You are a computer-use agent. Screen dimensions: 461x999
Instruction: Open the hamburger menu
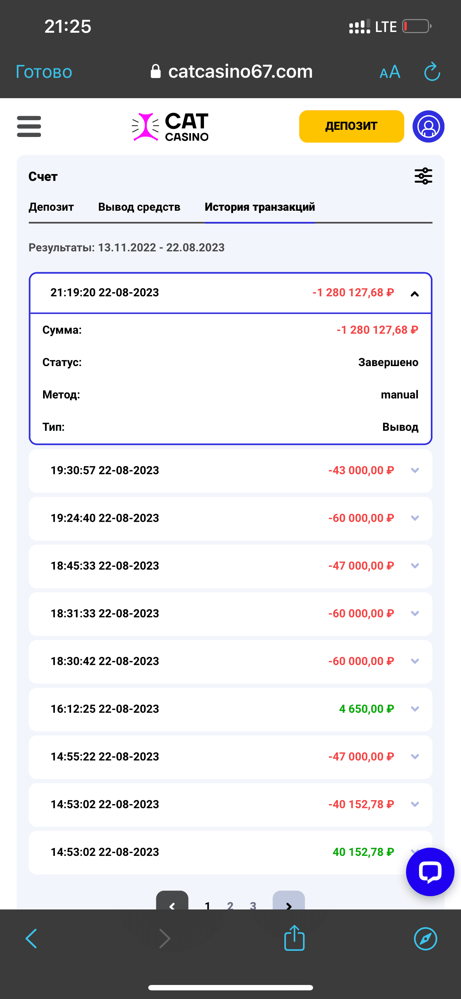coord(29,127)
